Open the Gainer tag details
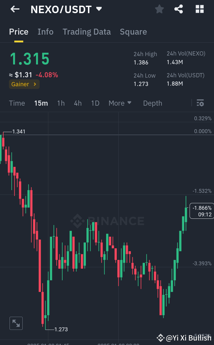This screenshot has width=214, height=345. pos(24,84)
